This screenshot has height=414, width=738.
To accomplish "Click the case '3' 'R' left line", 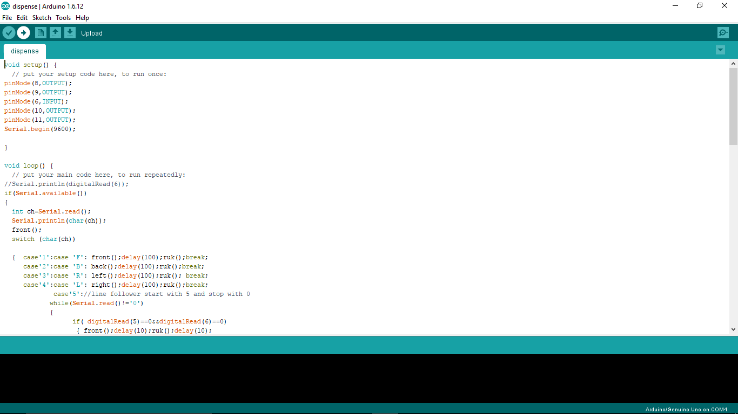I will tap(116, 275).
